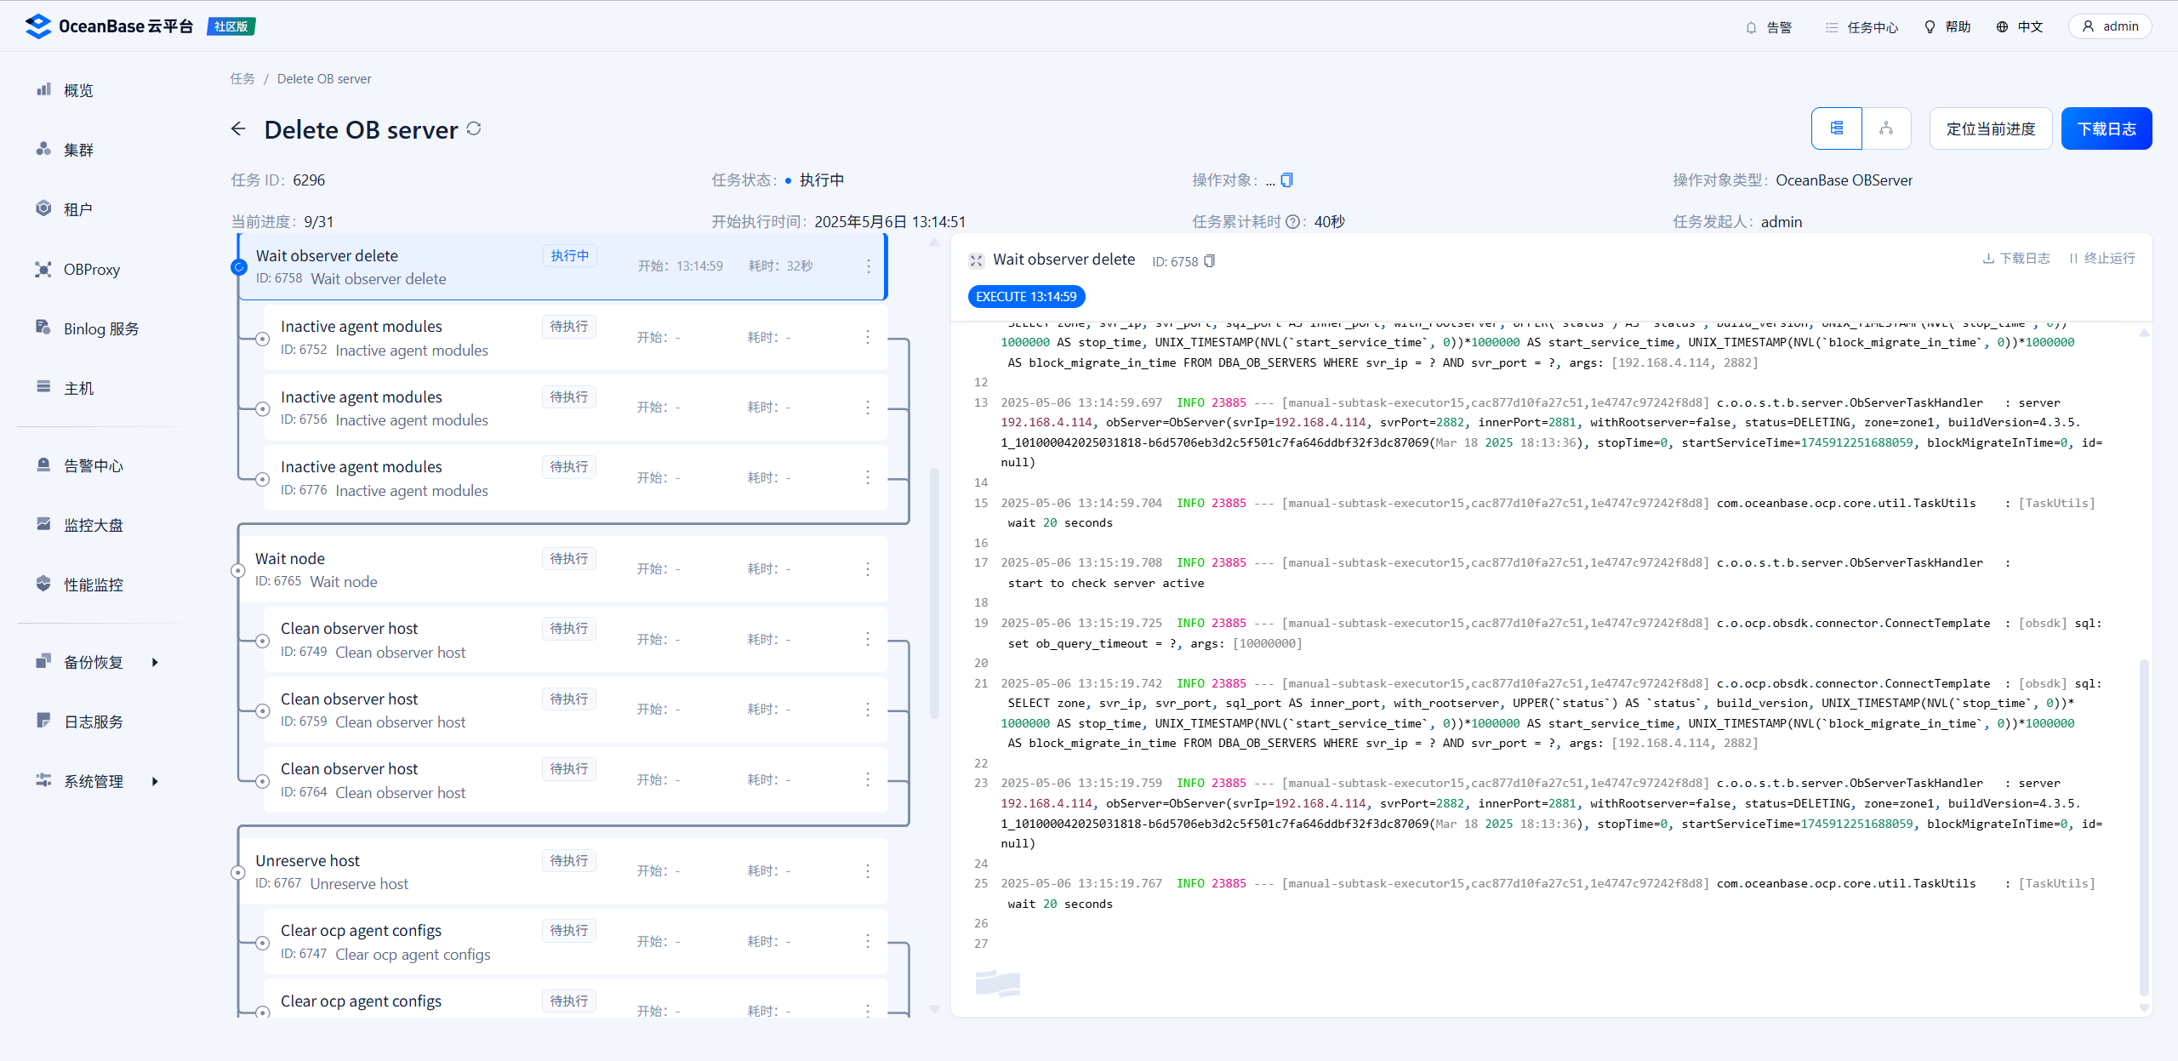Copy the operation object with copy icon
The width and height of the screenshot is (2178, 1061).
point(1286,180)
